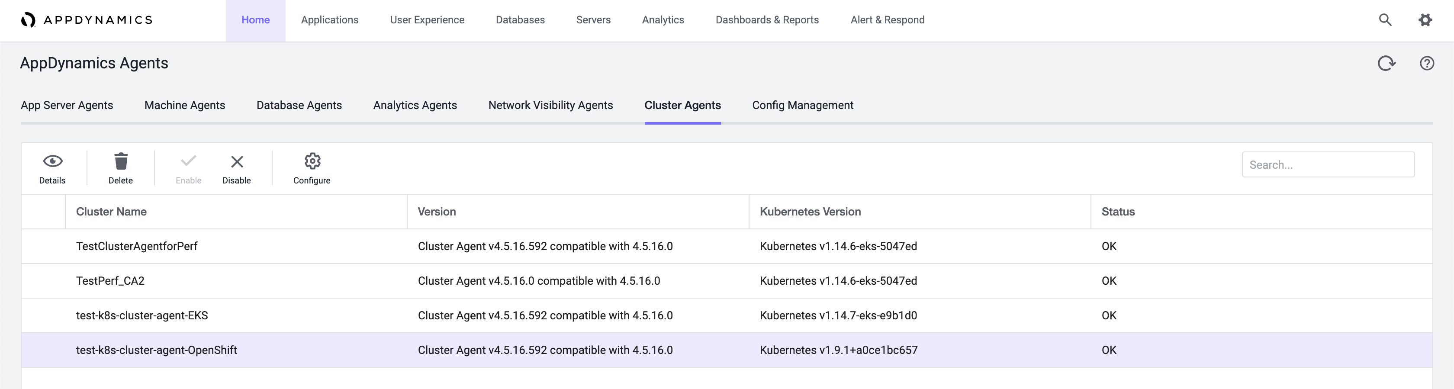
Task: Navigate to Servers
Action: click(593, 20)
